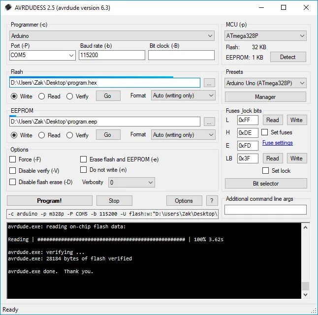Click the LB field showing 0x3F
The height and width of the screenshot is (315, 318).
248,158
